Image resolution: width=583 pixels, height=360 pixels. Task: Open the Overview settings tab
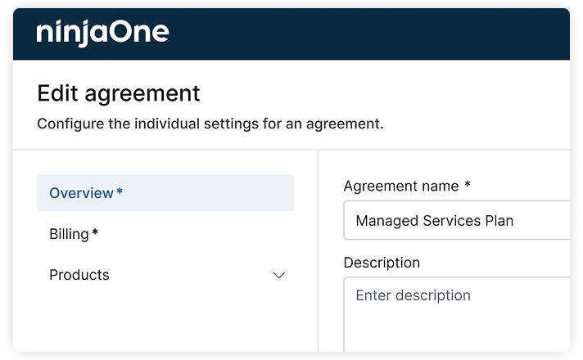click(x=82, y=193)
